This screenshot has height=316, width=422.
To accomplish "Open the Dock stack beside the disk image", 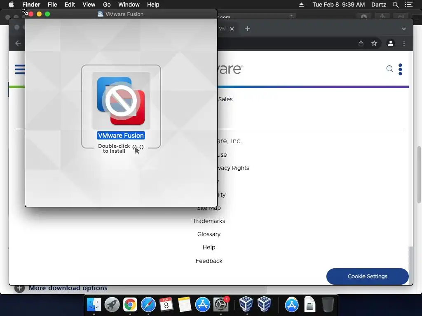I will coord(292,304).
